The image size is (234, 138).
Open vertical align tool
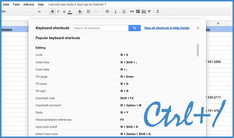(x=116, y=11)
